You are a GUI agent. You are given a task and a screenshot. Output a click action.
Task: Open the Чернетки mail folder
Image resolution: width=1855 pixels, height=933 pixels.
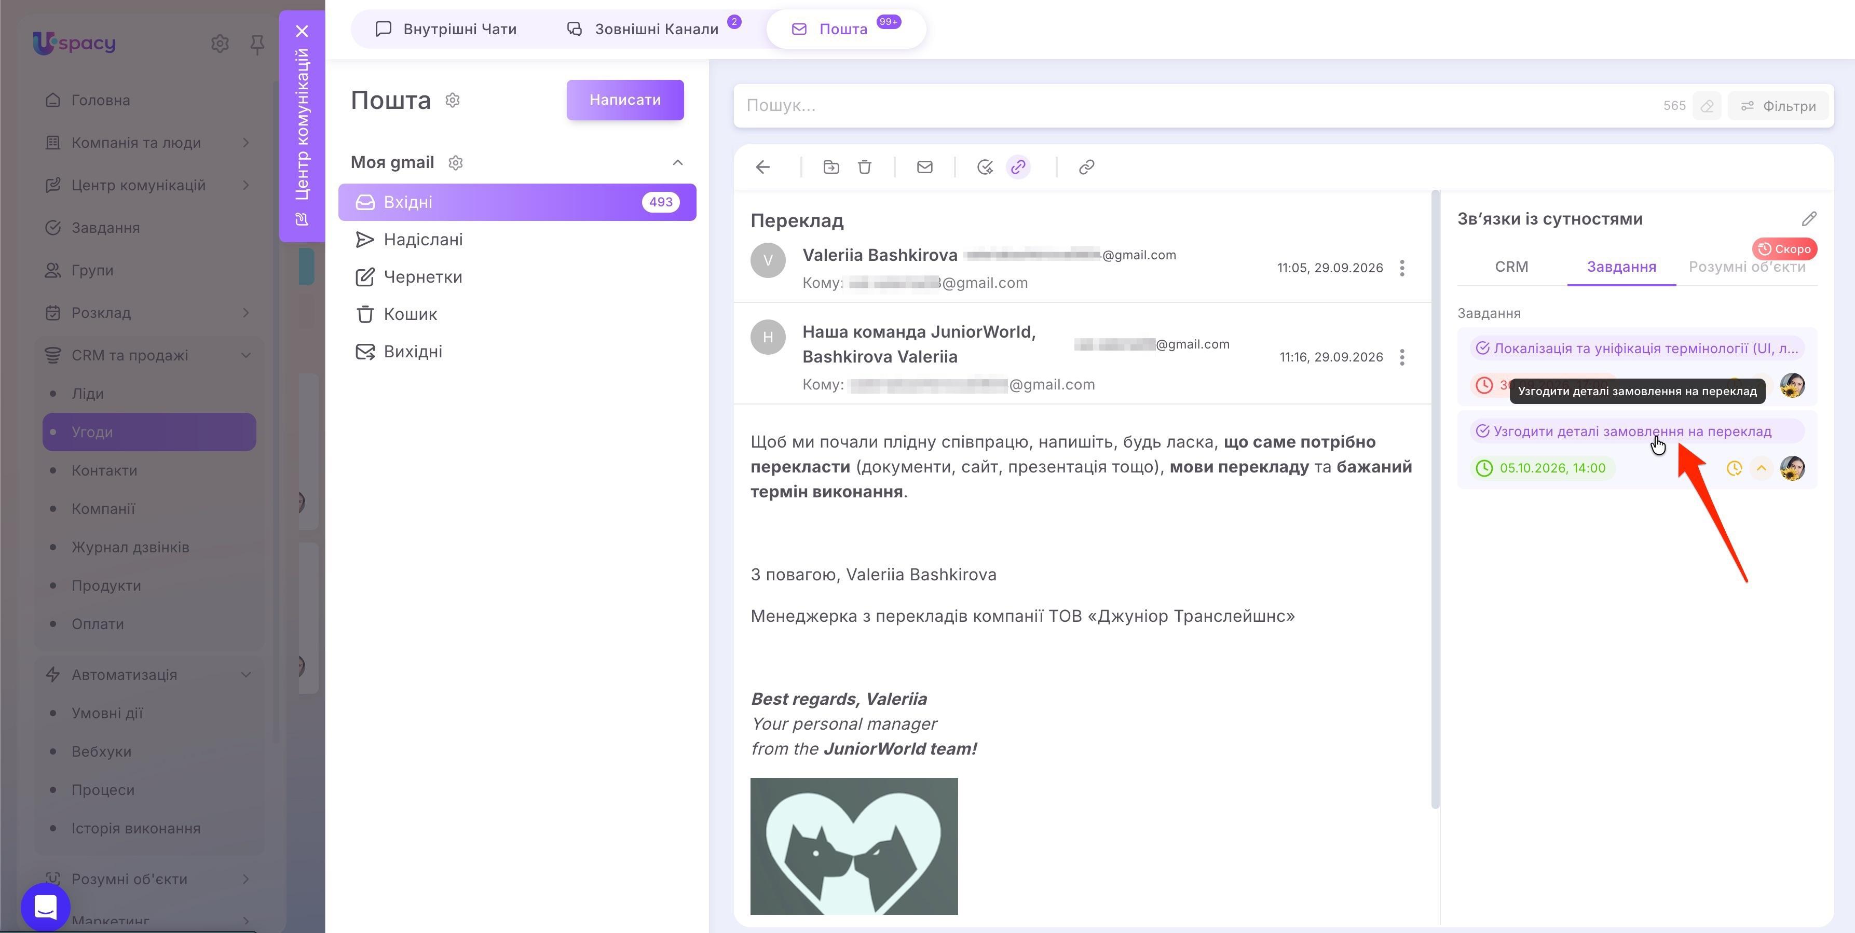tap(517, 277)
